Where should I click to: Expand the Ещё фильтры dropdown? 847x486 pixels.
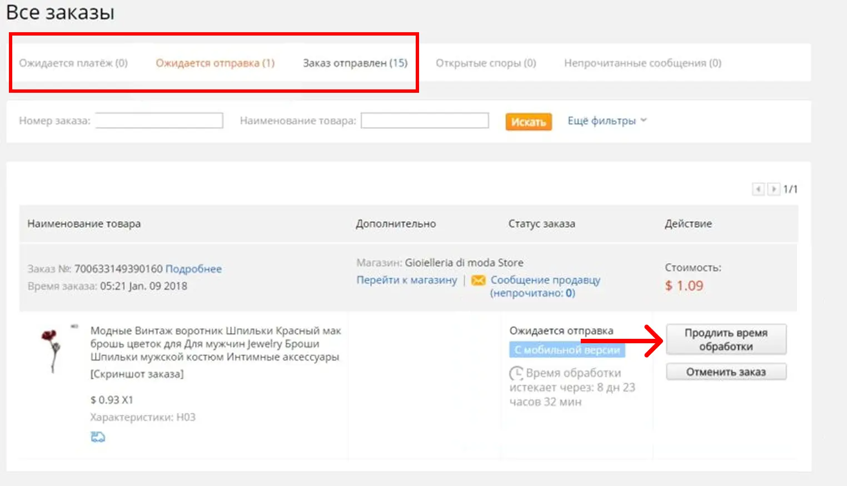pos(607,121)
